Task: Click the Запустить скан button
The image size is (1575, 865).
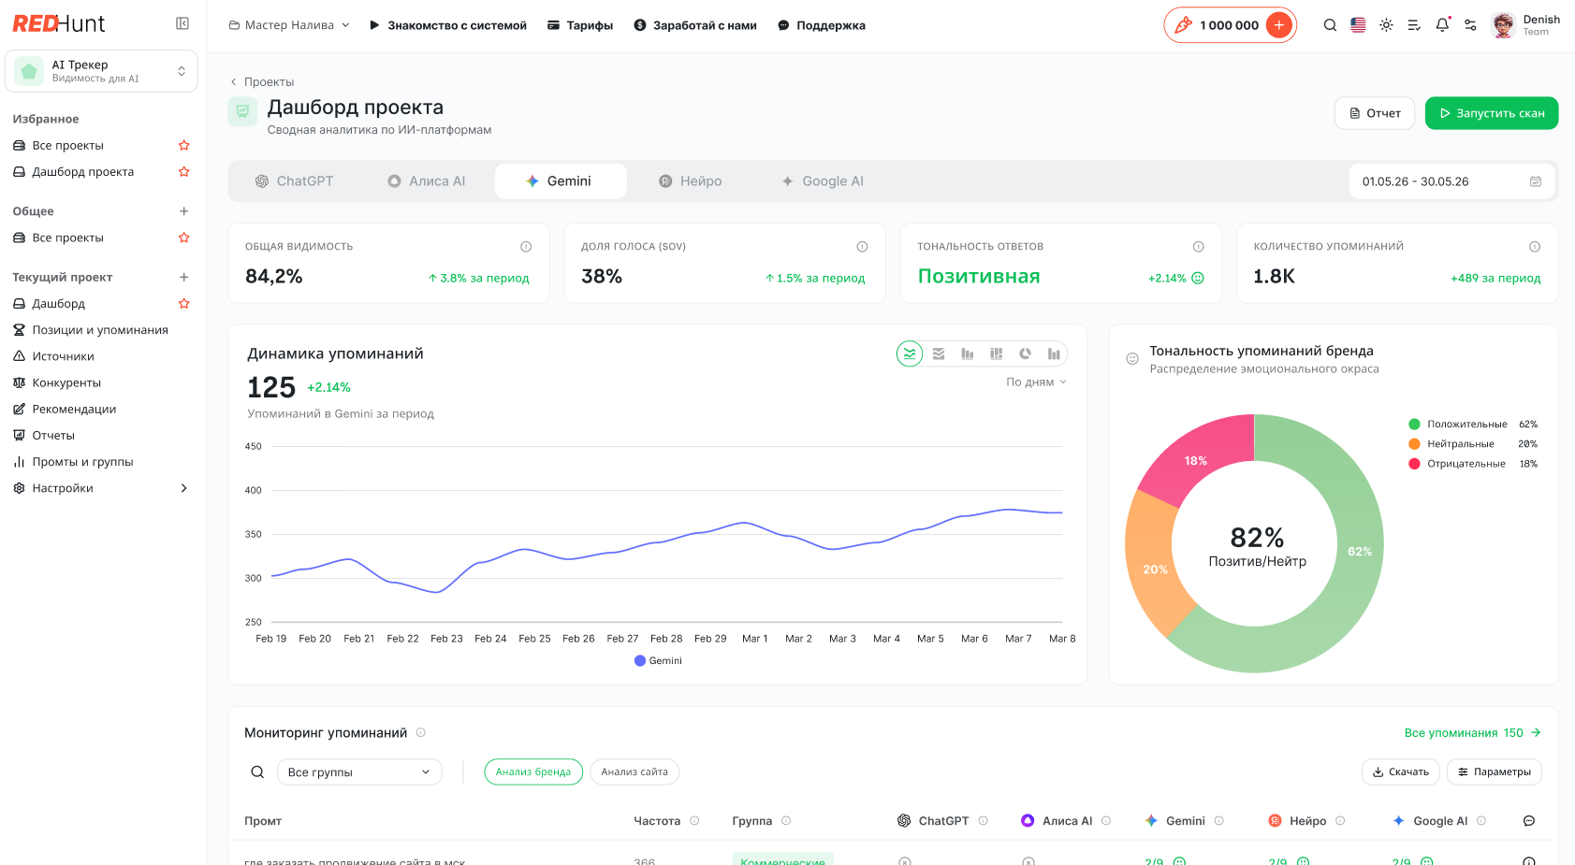Action: [x=1492, y=113]
